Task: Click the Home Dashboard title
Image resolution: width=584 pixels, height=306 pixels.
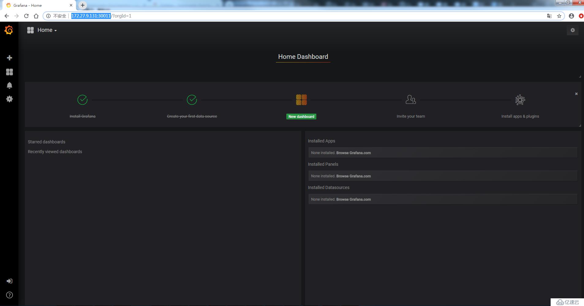Action: pyautogui.click(x=303, y=57)
